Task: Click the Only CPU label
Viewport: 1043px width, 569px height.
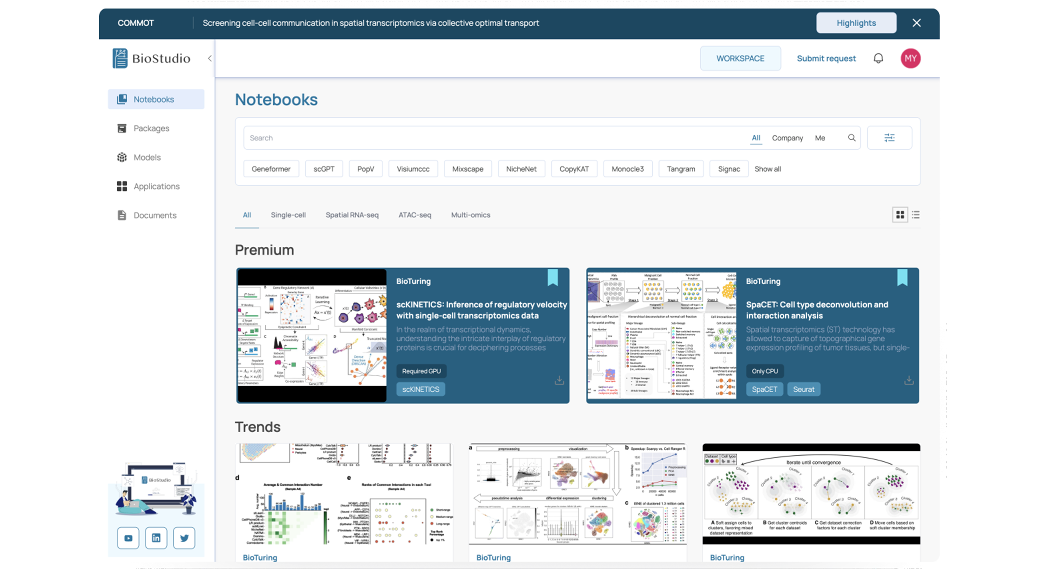Action: 764,371
